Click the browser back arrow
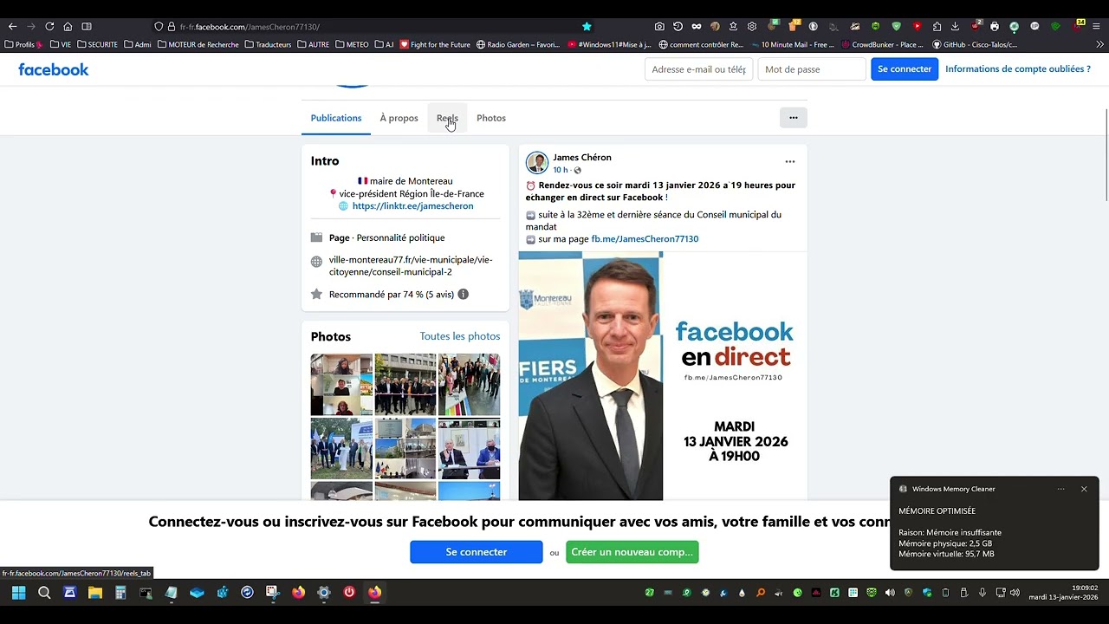This screenshot has height=624, width=1109. [x=12, y=27]
